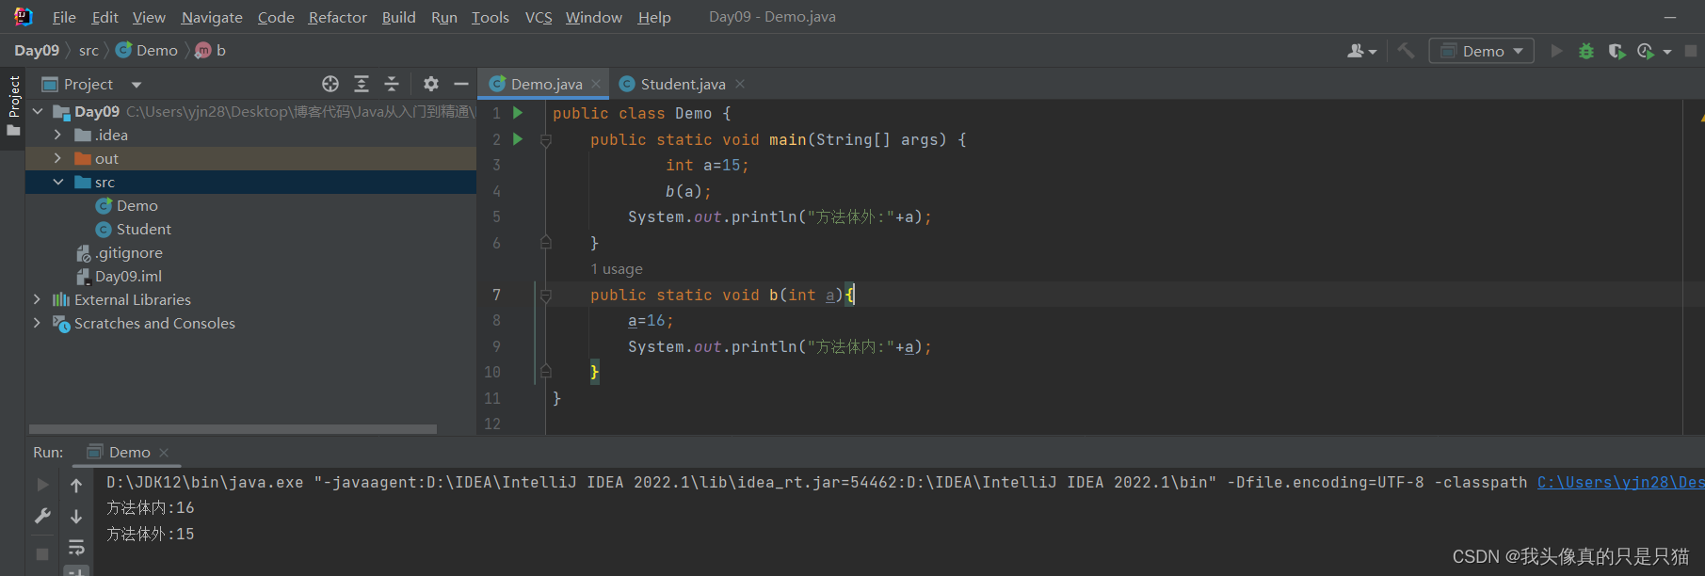Image resolution: width=1705 pixels, height=576 pixels.
Task: Stop the running process in toolbar
Action: 1691,51
